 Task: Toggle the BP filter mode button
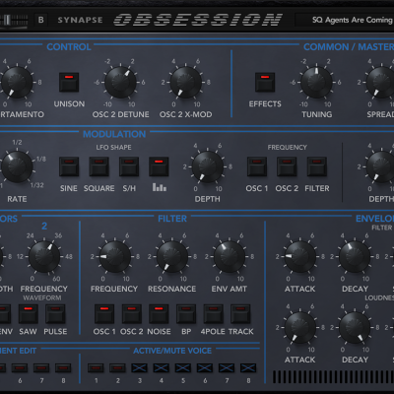(x=186, y=314)
